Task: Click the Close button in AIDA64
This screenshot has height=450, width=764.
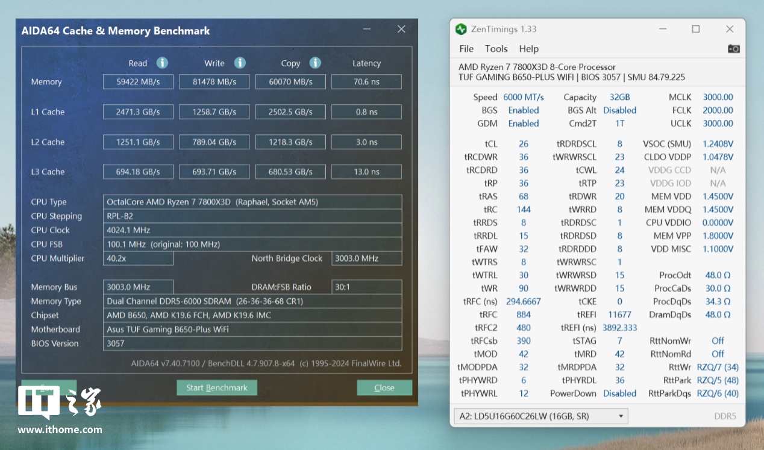Action: click(384, 387)
